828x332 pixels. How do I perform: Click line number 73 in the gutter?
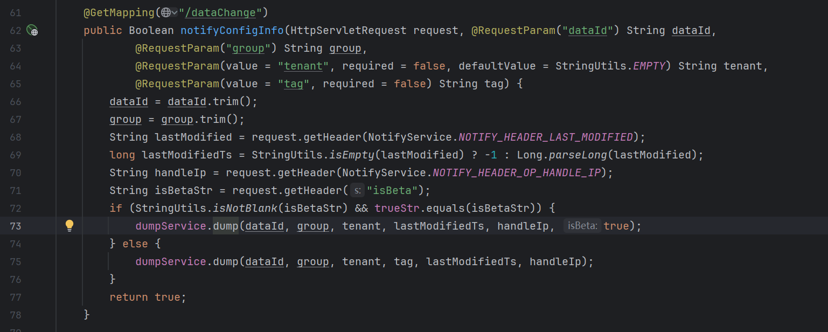click(15, 226)
